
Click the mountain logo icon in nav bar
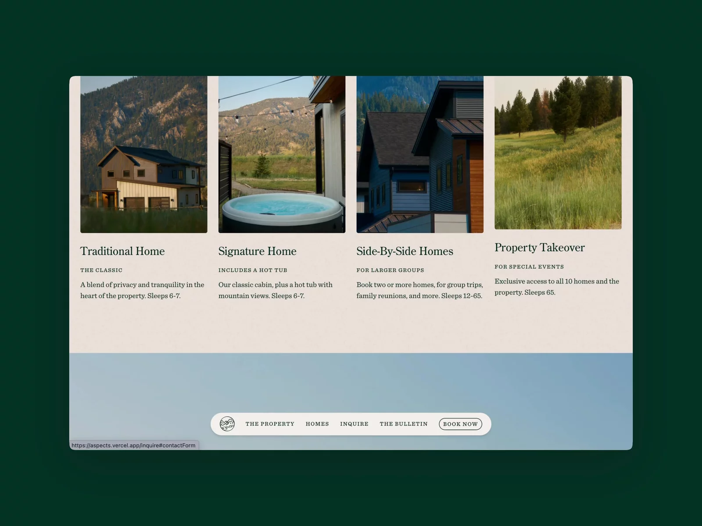tap(227, 424)
